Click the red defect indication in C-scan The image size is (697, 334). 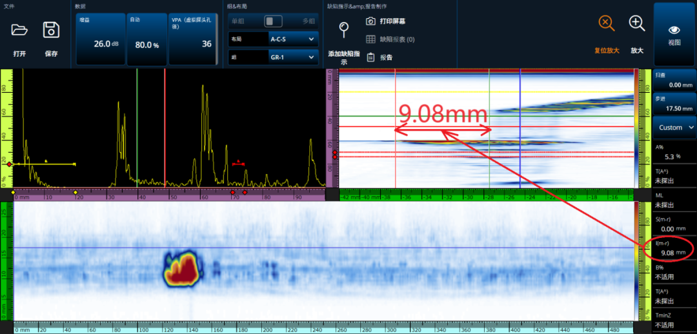183,270
